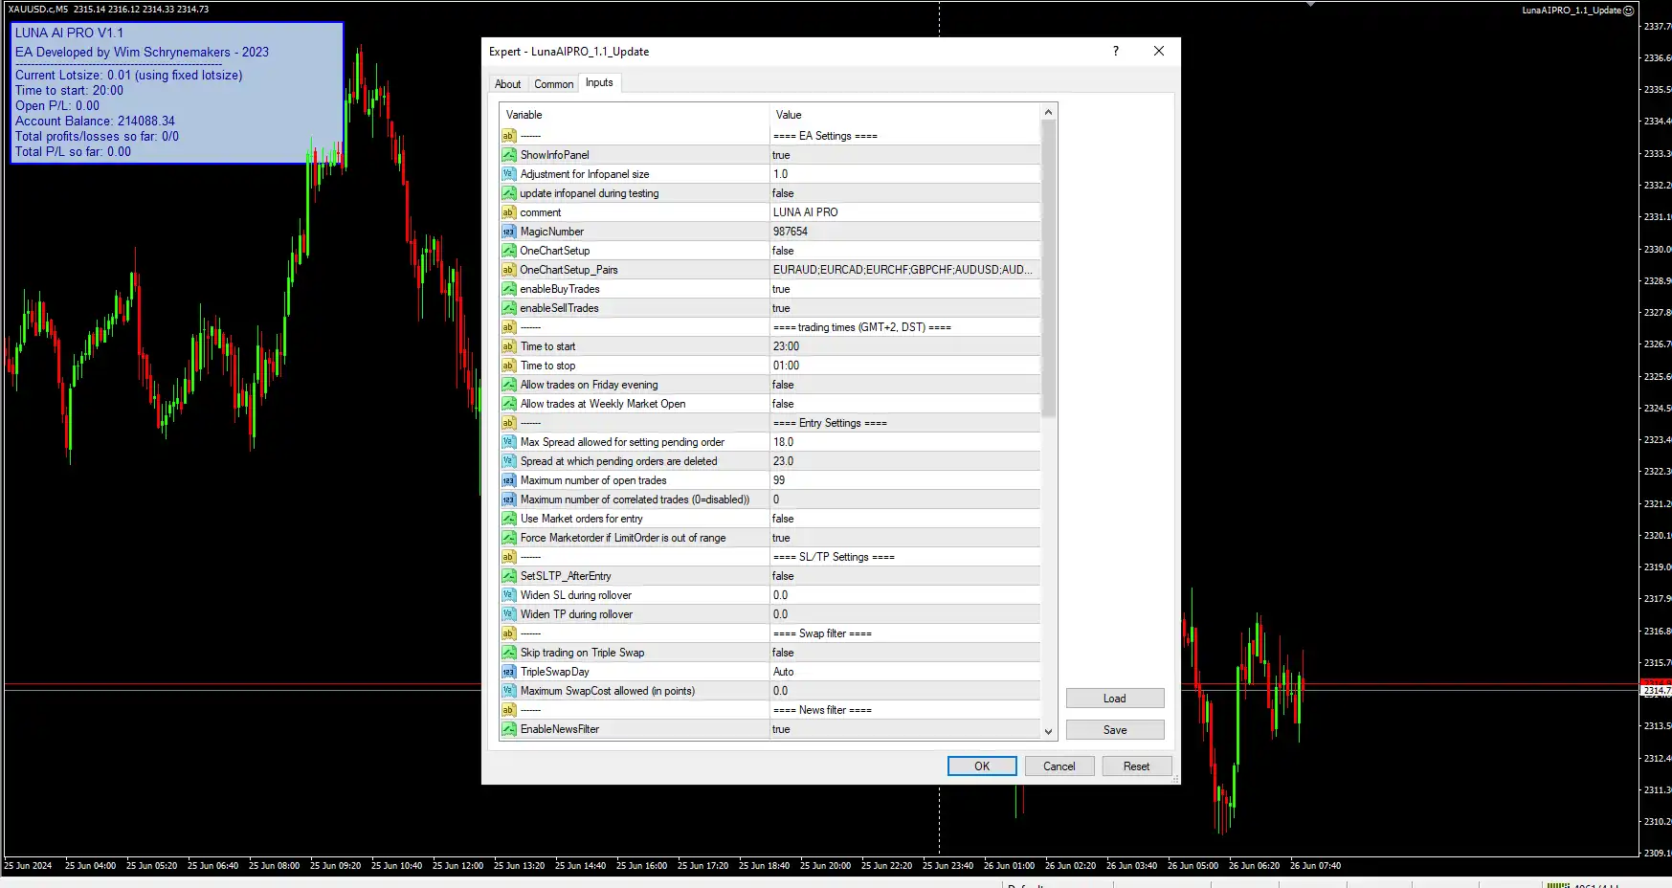This screenshot has height=888, width=1672.
Task: Select the comment value LUNA AI PRO
Action: click(x=904, y=212)
